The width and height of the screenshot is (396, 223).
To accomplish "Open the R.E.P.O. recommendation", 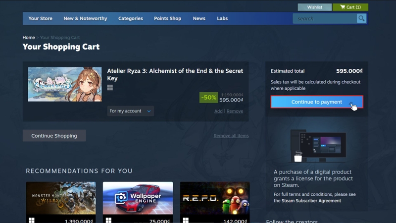I will point(215,198).
